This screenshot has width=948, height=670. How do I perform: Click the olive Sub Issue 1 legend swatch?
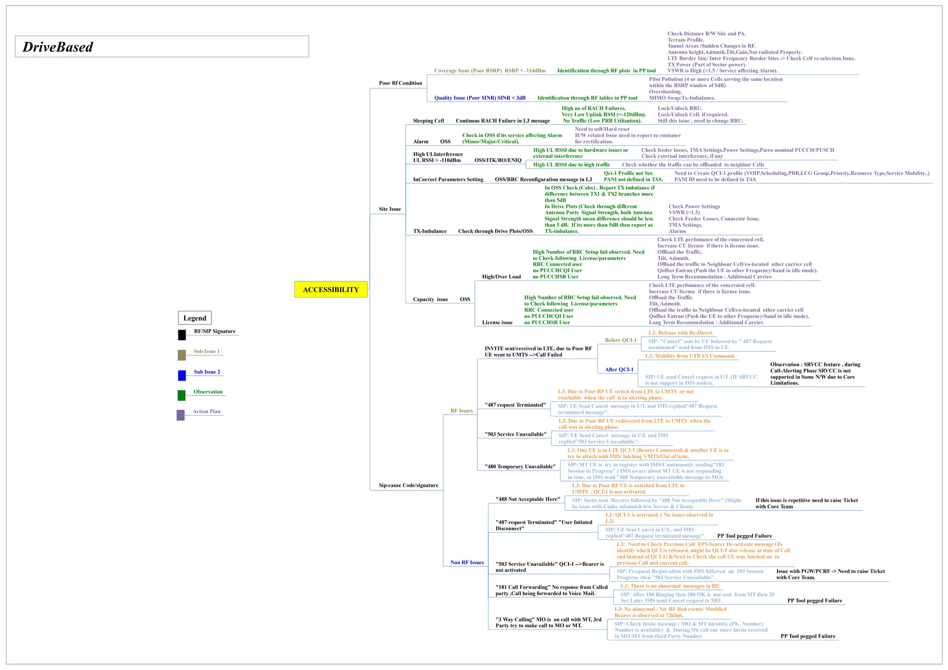point(182,355)
